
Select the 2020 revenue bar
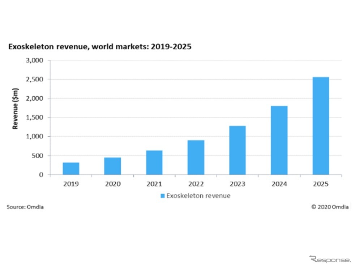coord(113,166)
